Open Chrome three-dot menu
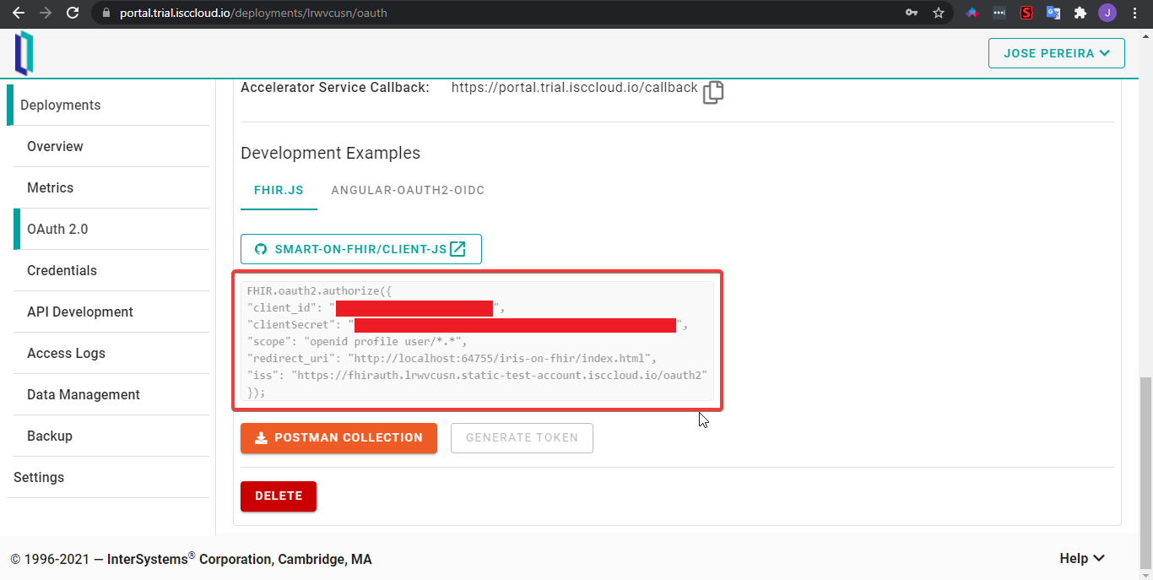Viewport: 1153px width, 580px height. (x=1135, y=13)
